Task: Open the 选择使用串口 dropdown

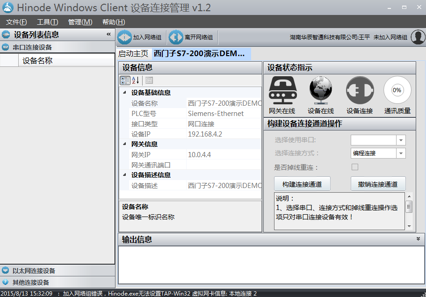Action: tap(401, 140)
